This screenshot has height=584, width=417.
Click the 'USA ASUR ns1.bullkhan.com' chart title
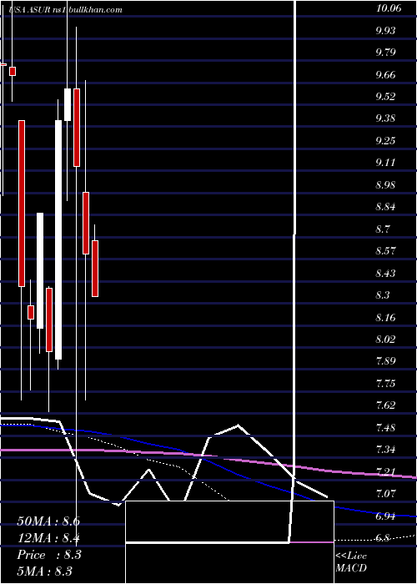pos(66,10)
